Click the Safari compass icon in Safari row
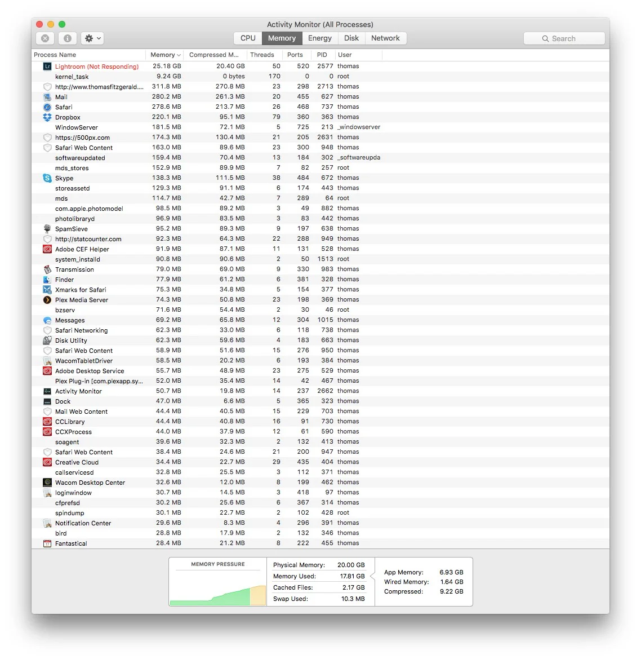 (47, 107)
